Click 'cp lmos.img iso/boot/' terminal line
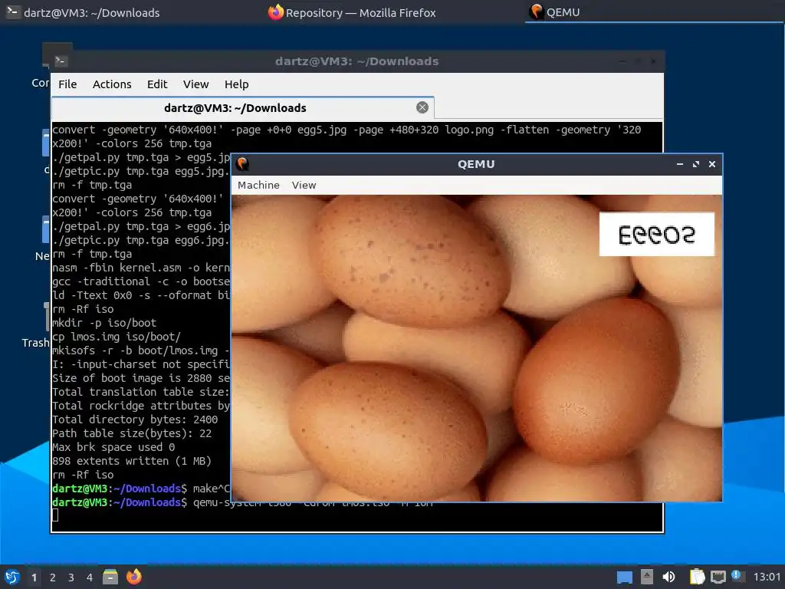 [x=117, y=337]
